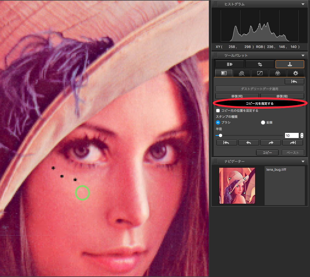Click the コピー元を指定する button
This screenshot has width=310, height=277.
pos(260,104)
